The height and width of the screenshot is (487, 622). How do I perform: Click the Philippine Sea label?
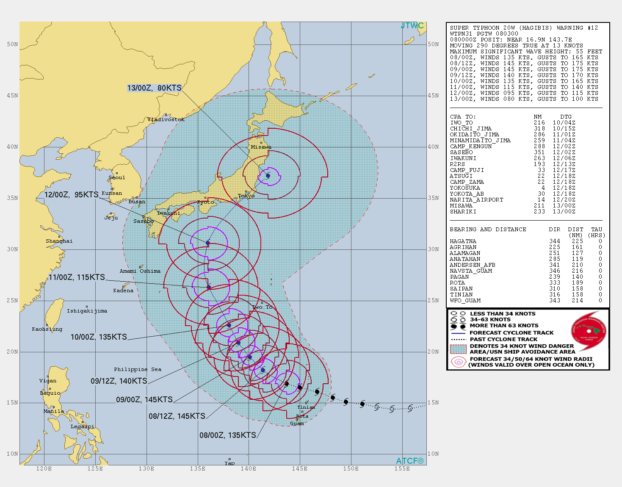(x=138, y=369)
